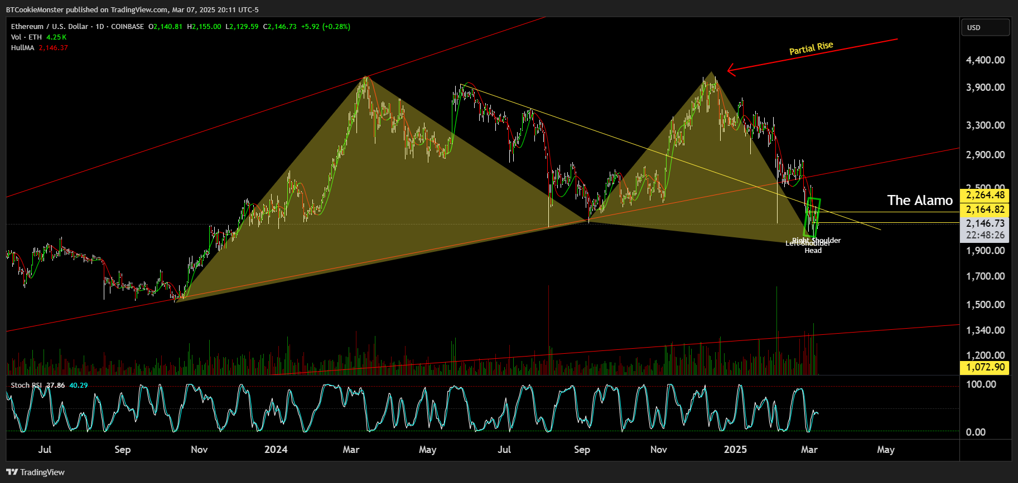This screenshot has height=483, width=1018.
Task: Click the 2,146.73 current price label
Action: click(x=985, y=223)
